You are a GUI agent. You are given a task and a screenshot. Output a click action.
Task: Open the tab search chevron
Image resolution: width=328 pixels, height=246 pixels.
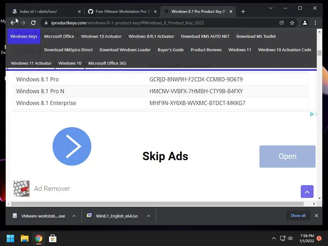tap(270, 8)
